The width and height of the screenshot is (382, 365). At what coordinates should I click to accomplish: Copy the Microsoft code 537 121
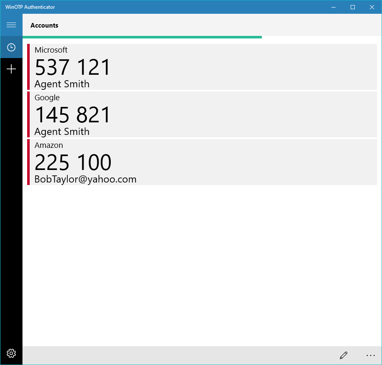pyautogui.click(x=72, y=67)
